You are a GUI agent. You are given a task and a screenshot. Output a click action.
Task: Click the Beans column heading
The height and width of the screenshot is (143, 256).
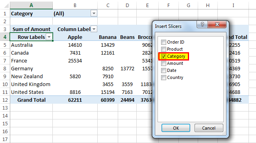click(x=127, y=37)
